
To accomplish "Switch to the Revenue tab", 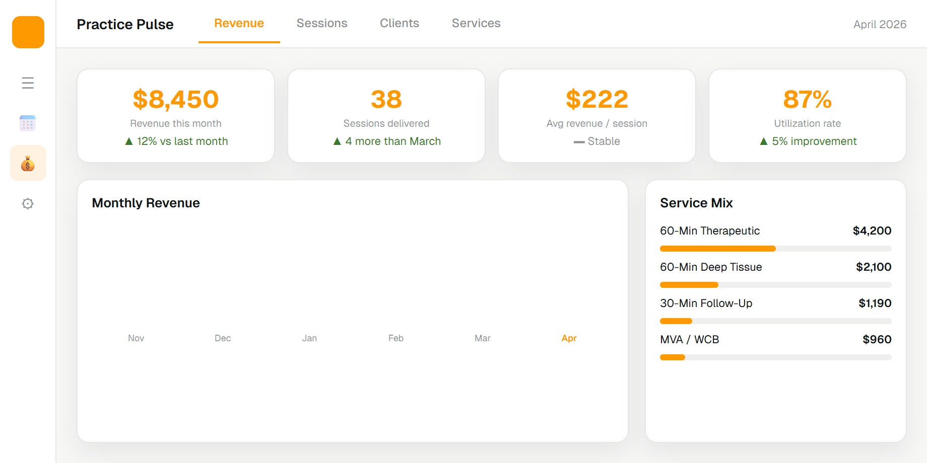I will tap(239, 23).
